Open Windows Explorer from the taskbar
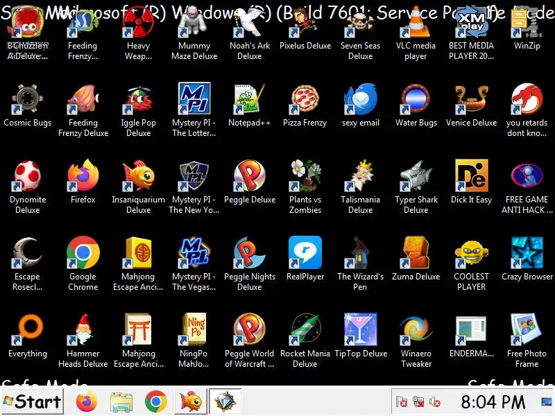The width and height of the screenshot is (555, 416). 121,402
